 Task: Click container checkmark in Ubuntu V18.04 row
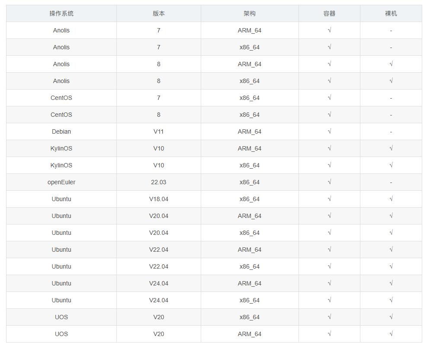329,199
